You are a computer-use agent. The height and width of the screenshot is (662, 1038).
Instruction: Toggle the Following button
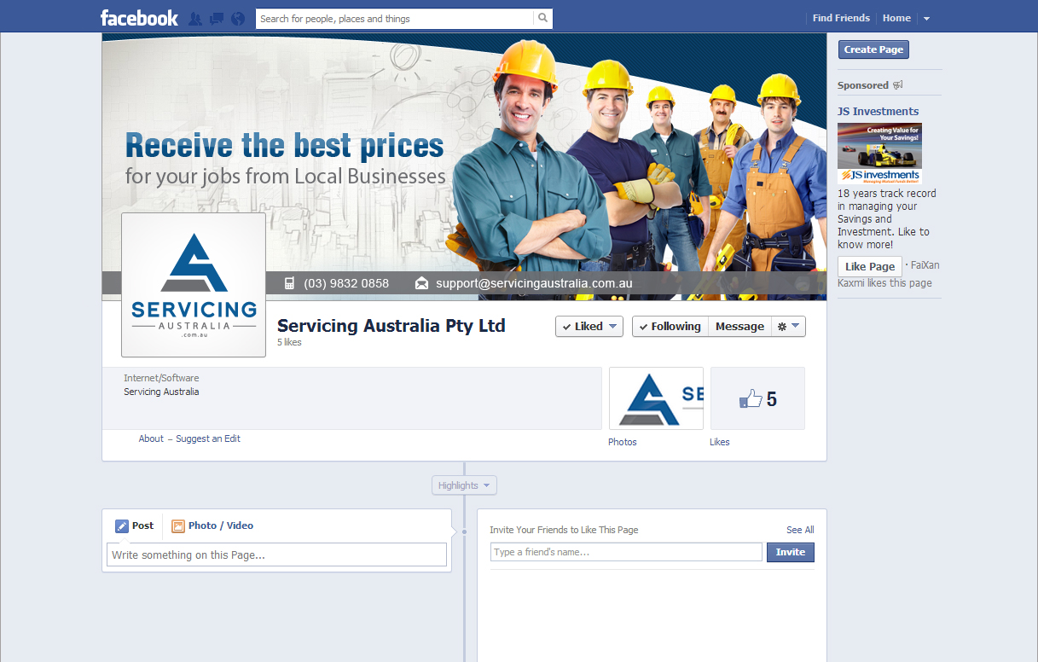[x=670, y=327]
